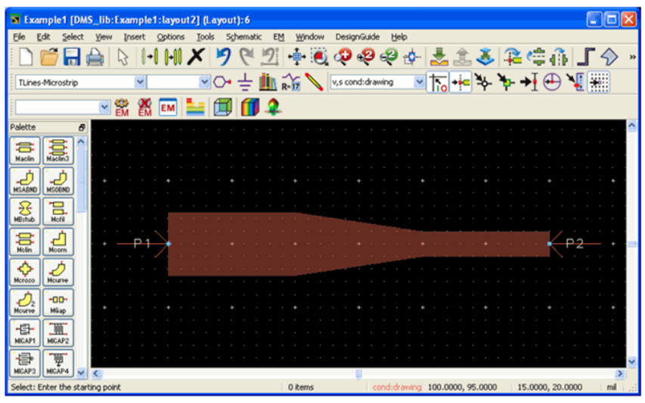Open the File menu
This screenshot has width=645, height=403.
(x=19, y=37)
